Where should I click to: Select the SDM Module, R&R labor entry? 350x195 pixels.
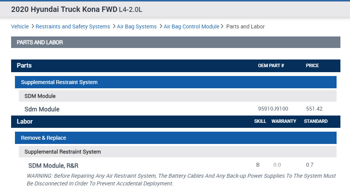[53, 165]
